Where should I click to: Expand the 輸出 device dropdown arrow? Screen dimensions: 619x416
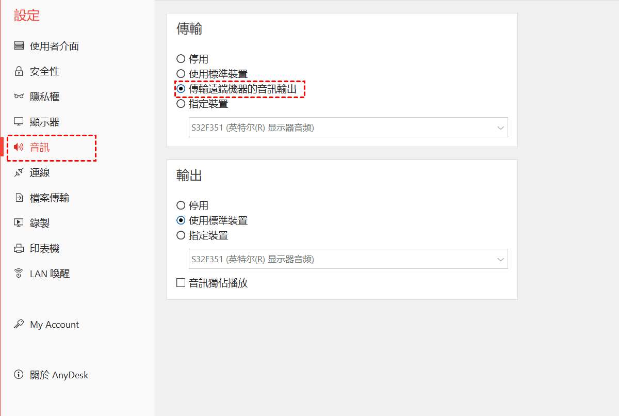[500, 259]
